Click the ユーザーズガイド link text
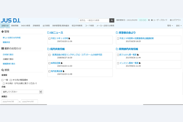This screenshot has height=122, width=183. 160,20
